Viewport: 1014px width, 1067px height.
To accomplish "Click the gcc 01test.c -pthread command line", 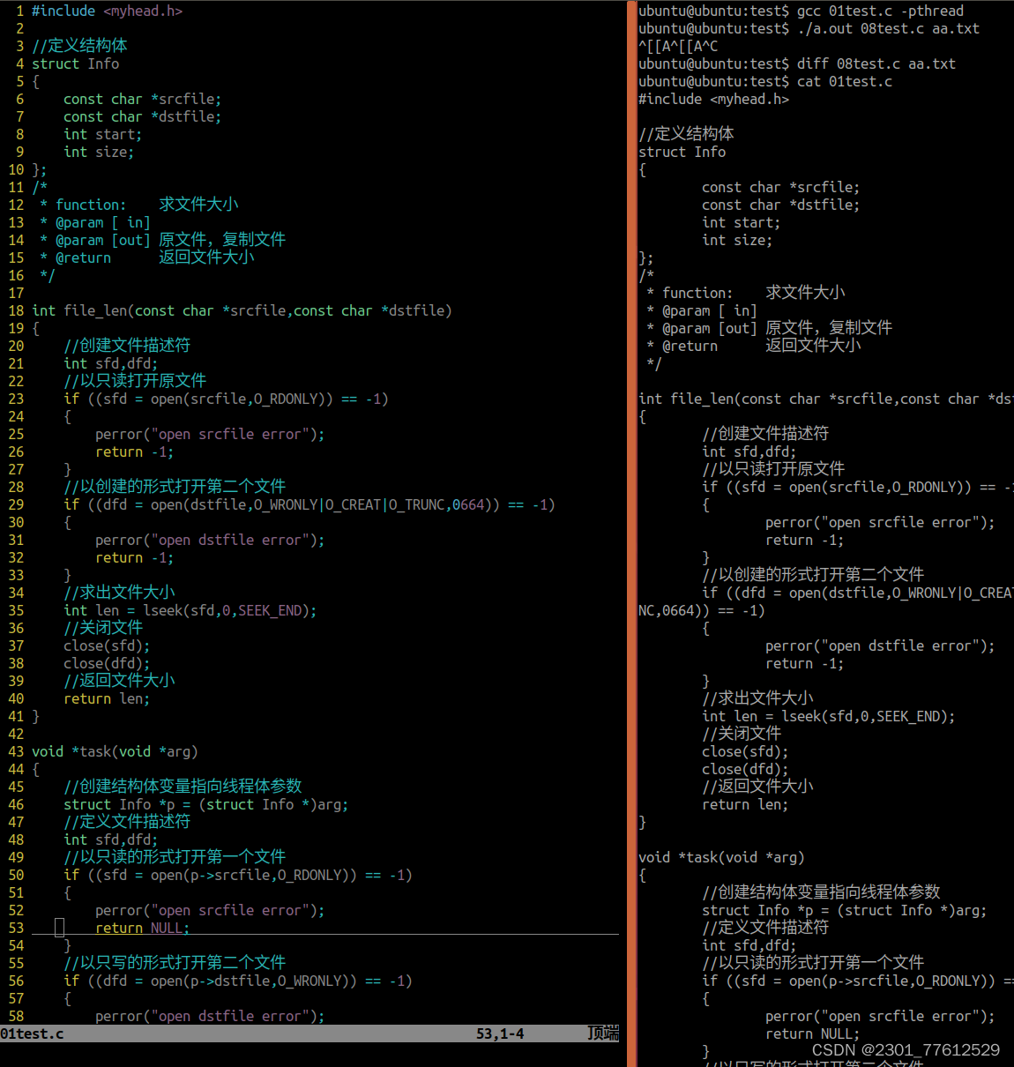I will (x=875, y=11).
